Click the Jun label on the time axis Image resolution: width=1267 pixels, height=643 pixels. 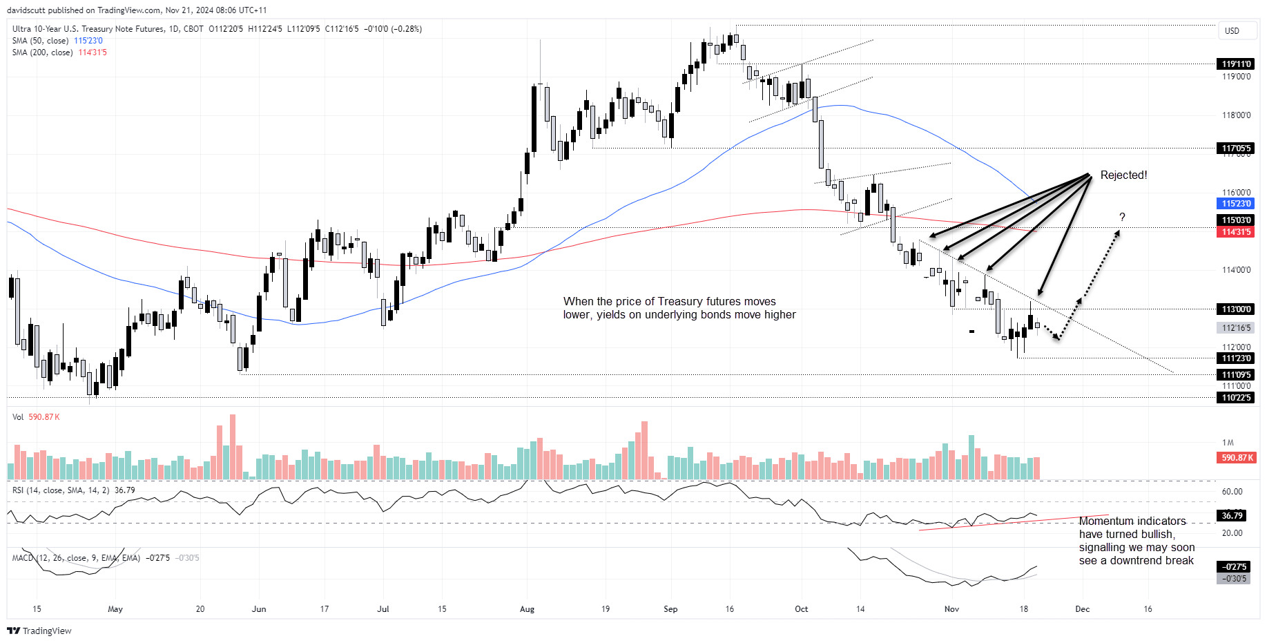click(x=259, y=609)
